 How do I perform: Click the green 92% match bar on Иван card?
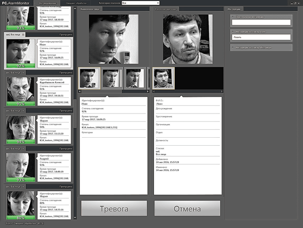21,66
